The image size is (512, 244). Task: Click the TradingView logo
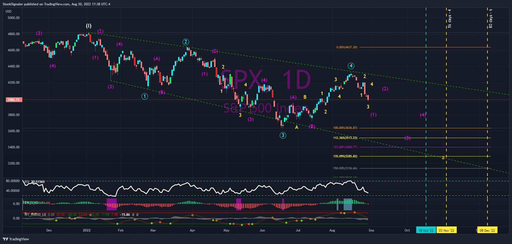(16, 239)
